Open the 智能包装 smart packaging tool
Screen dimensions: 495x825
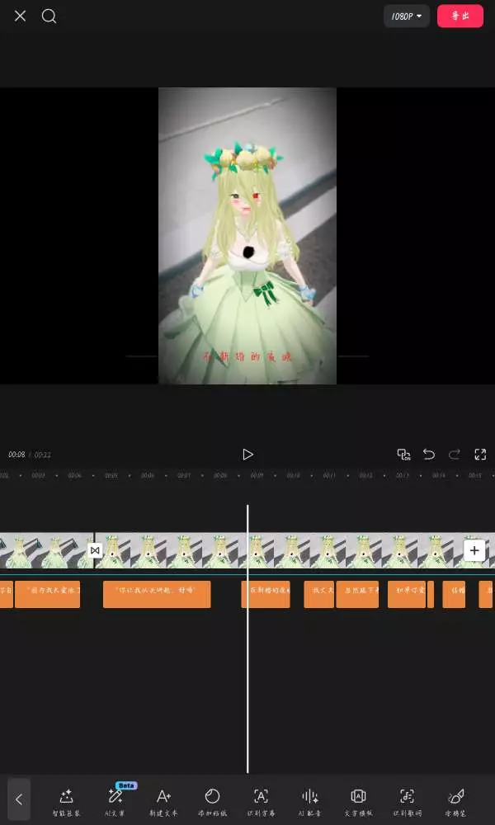point(66,803)
